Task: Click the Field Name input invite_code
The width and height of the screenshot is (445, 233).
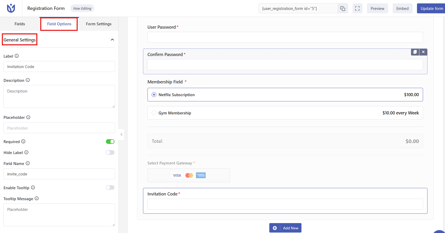Action: [59, 174]
